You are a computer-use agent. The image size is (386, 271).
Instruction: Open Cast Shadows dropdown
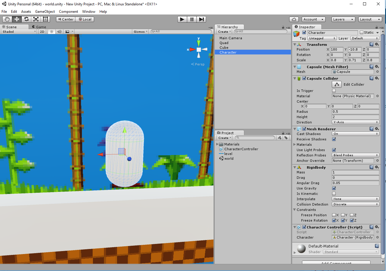click(356, 134)
